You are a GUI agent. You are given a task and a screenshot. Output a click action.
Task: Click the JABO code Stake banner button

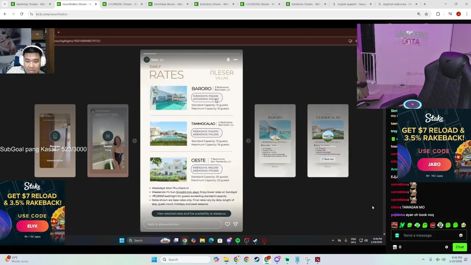[434, 165]
